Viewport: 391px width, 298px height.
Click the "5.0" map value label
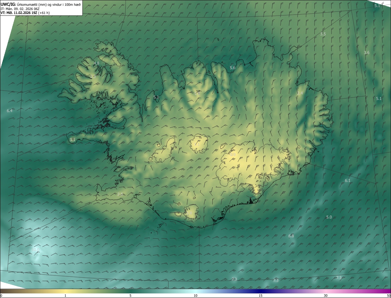[329, 217]
